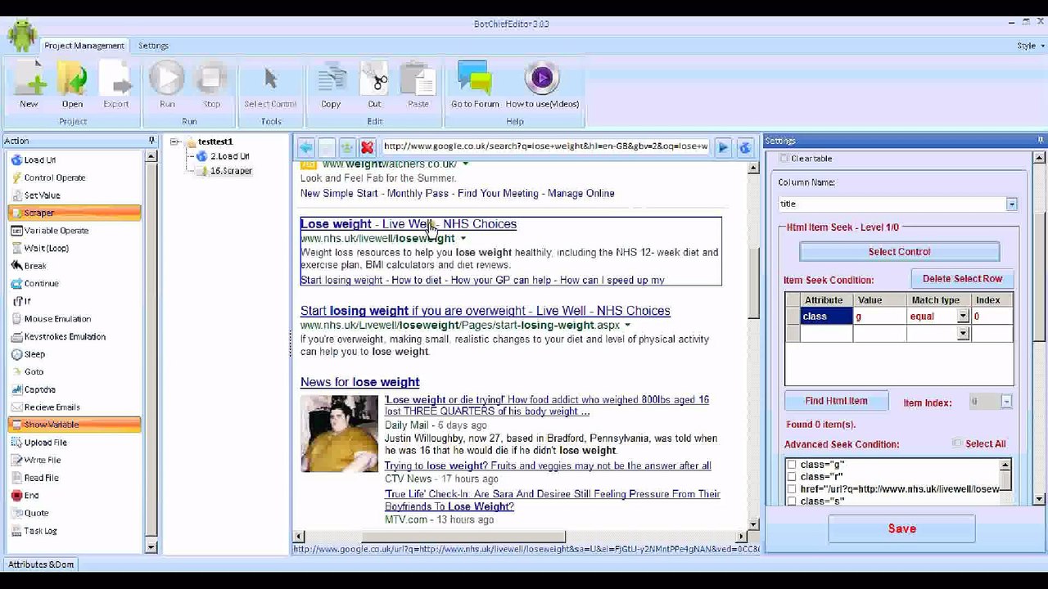Refresh the browser page
1048x589 pixels.
tap(744, 147)
